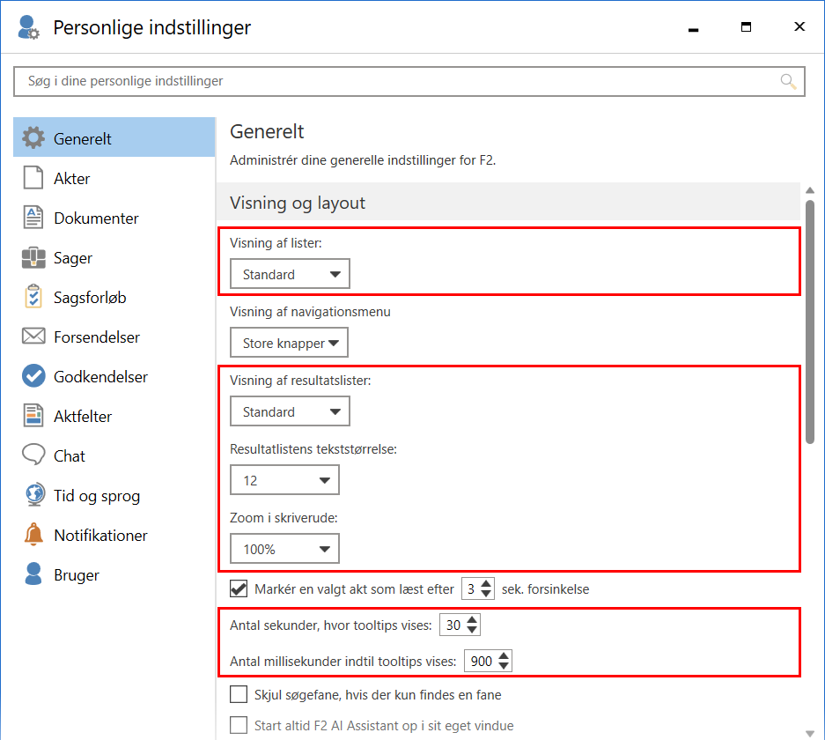Close the Personlige indstillinger window
825x740 pixels.
[799, 26]
